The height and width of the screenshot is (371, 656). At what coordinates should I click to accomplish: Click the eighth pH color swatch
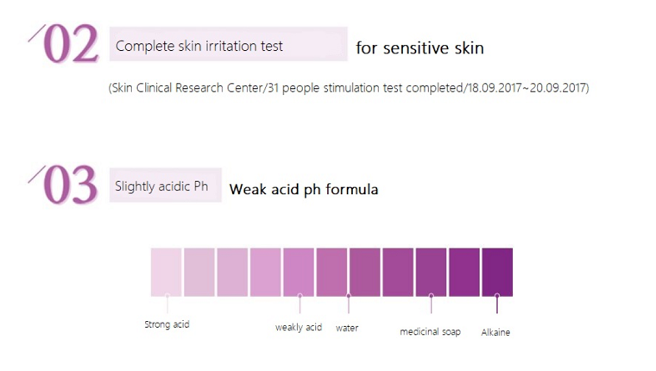(398, 272)
